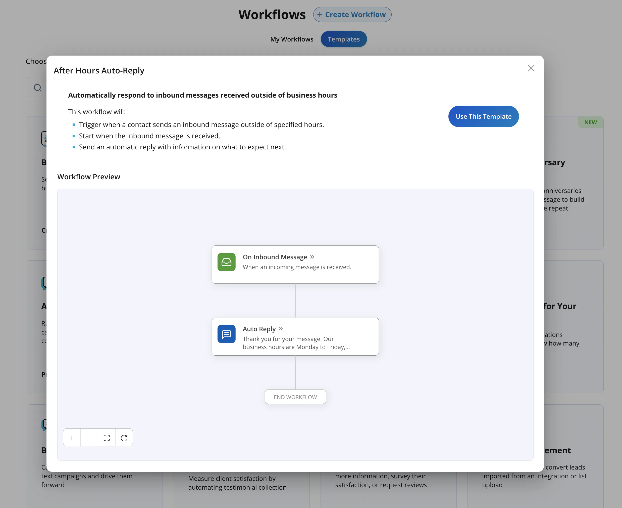Click the Workflow Preview heading
Screen dimensions: 622x508
(x=89, y=177)
